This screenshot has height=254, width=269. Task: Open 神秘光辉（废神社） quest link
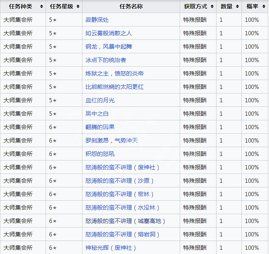tap(111, 248)
